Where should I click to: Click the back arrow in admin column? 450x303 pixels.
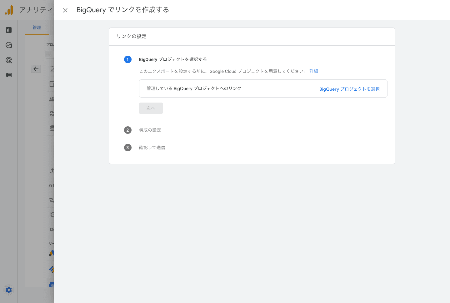(x=36, y=69)
